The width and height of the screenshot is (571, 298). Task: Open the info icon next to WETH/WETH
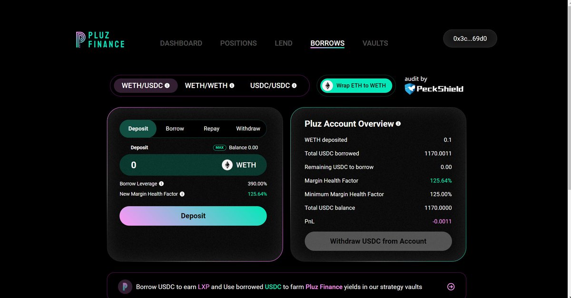tap(232, 86)
